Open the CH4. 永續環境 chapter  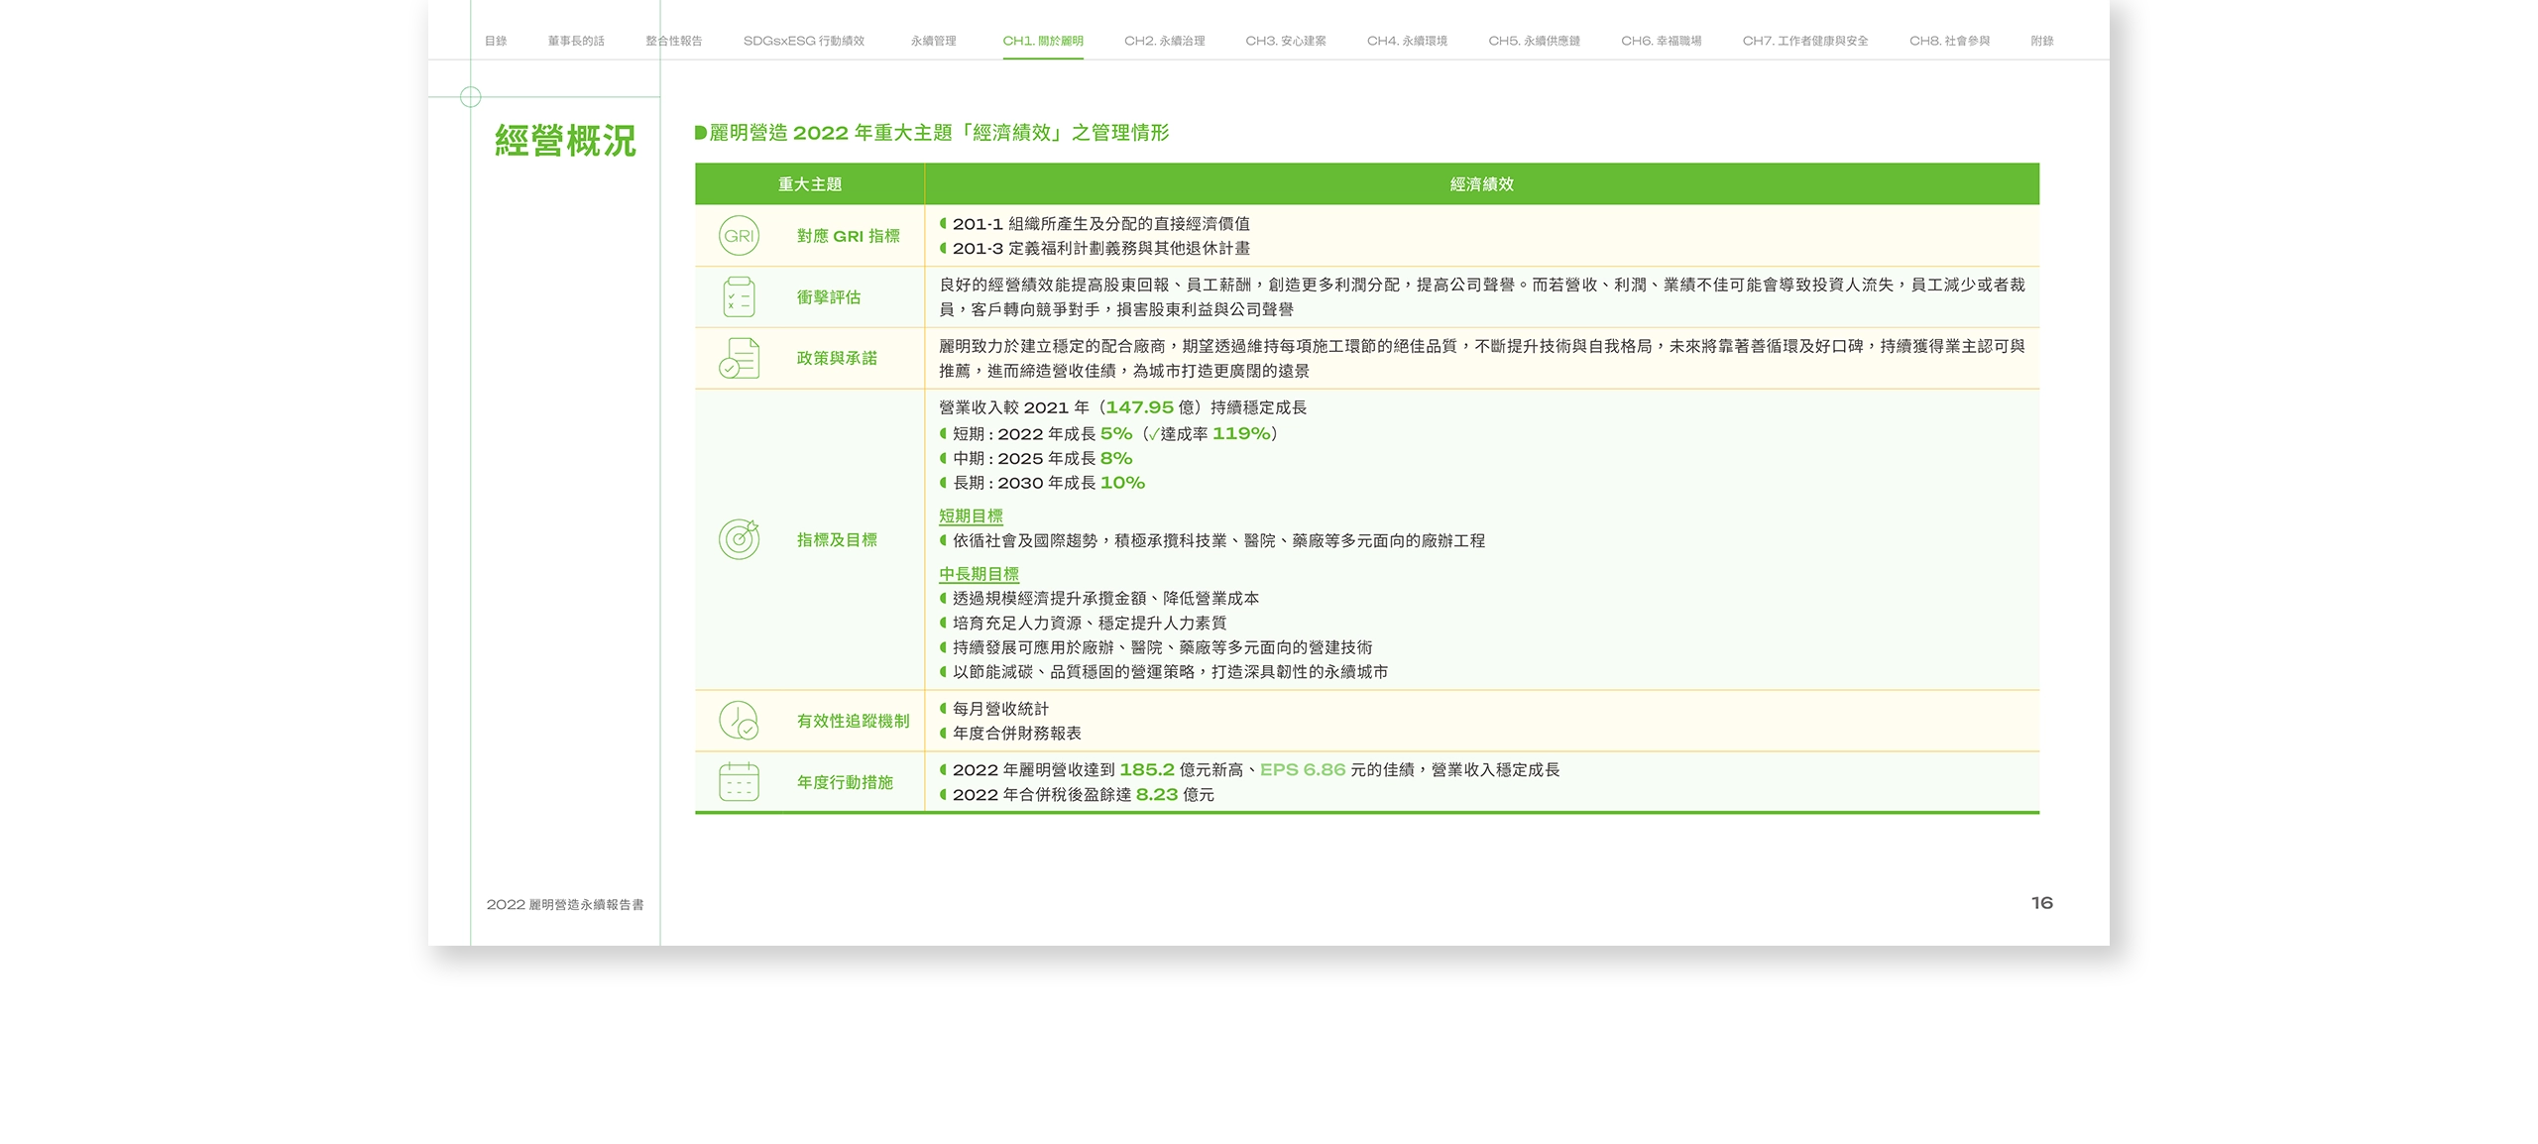click(1408, 42)
